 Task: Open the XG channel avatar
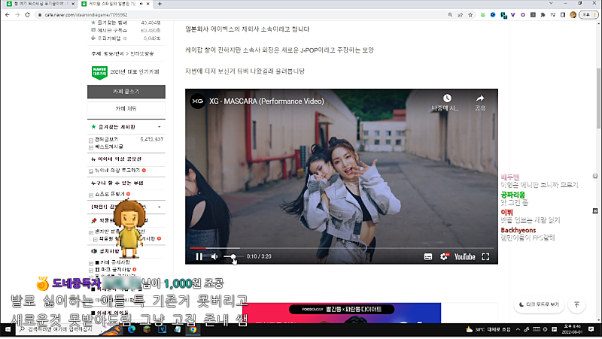pos(198,101)
